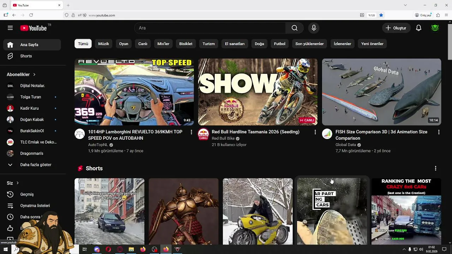Click the address bar padlock icon
The image size is (452, 254).
pos(73,15)
